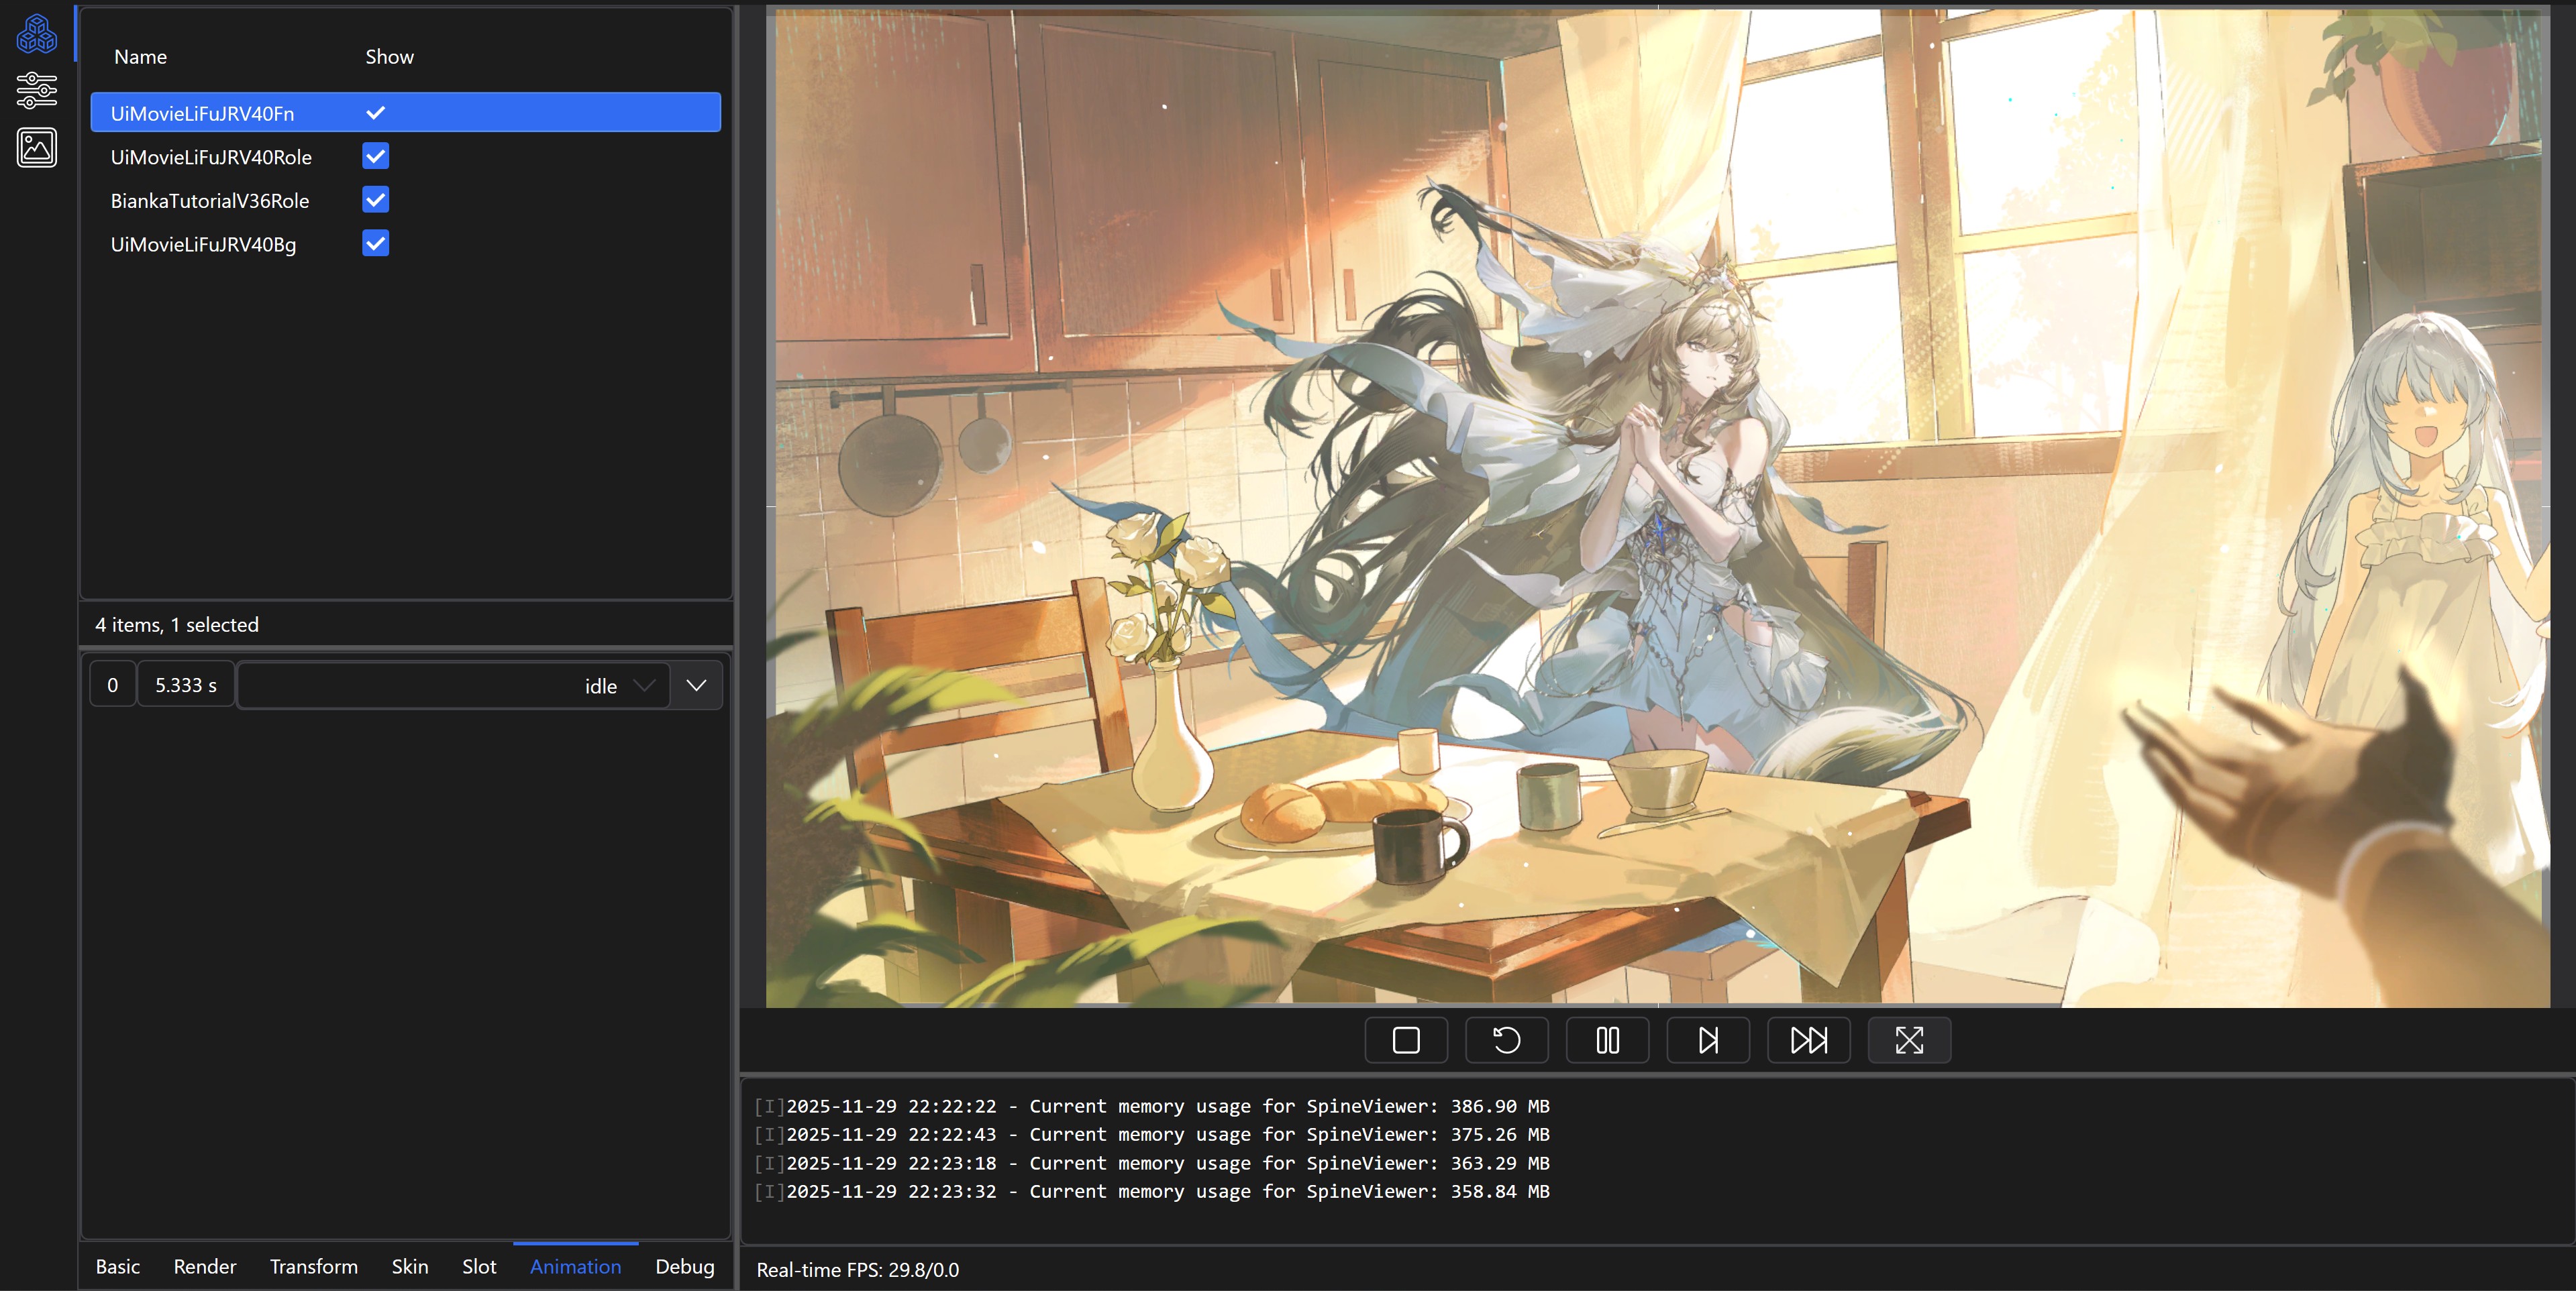
Task: Uncheck Show for UiMovieLiFuJRV40Role
Action: point(376,157)
